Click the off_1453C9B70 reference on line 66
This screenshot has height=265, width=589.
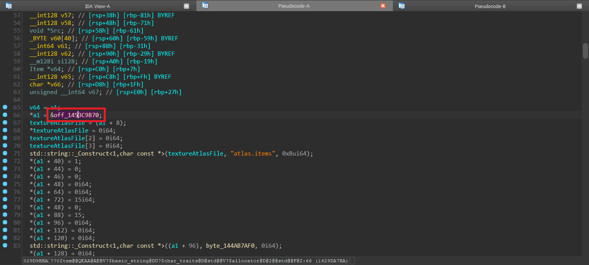tap(77, 115)
